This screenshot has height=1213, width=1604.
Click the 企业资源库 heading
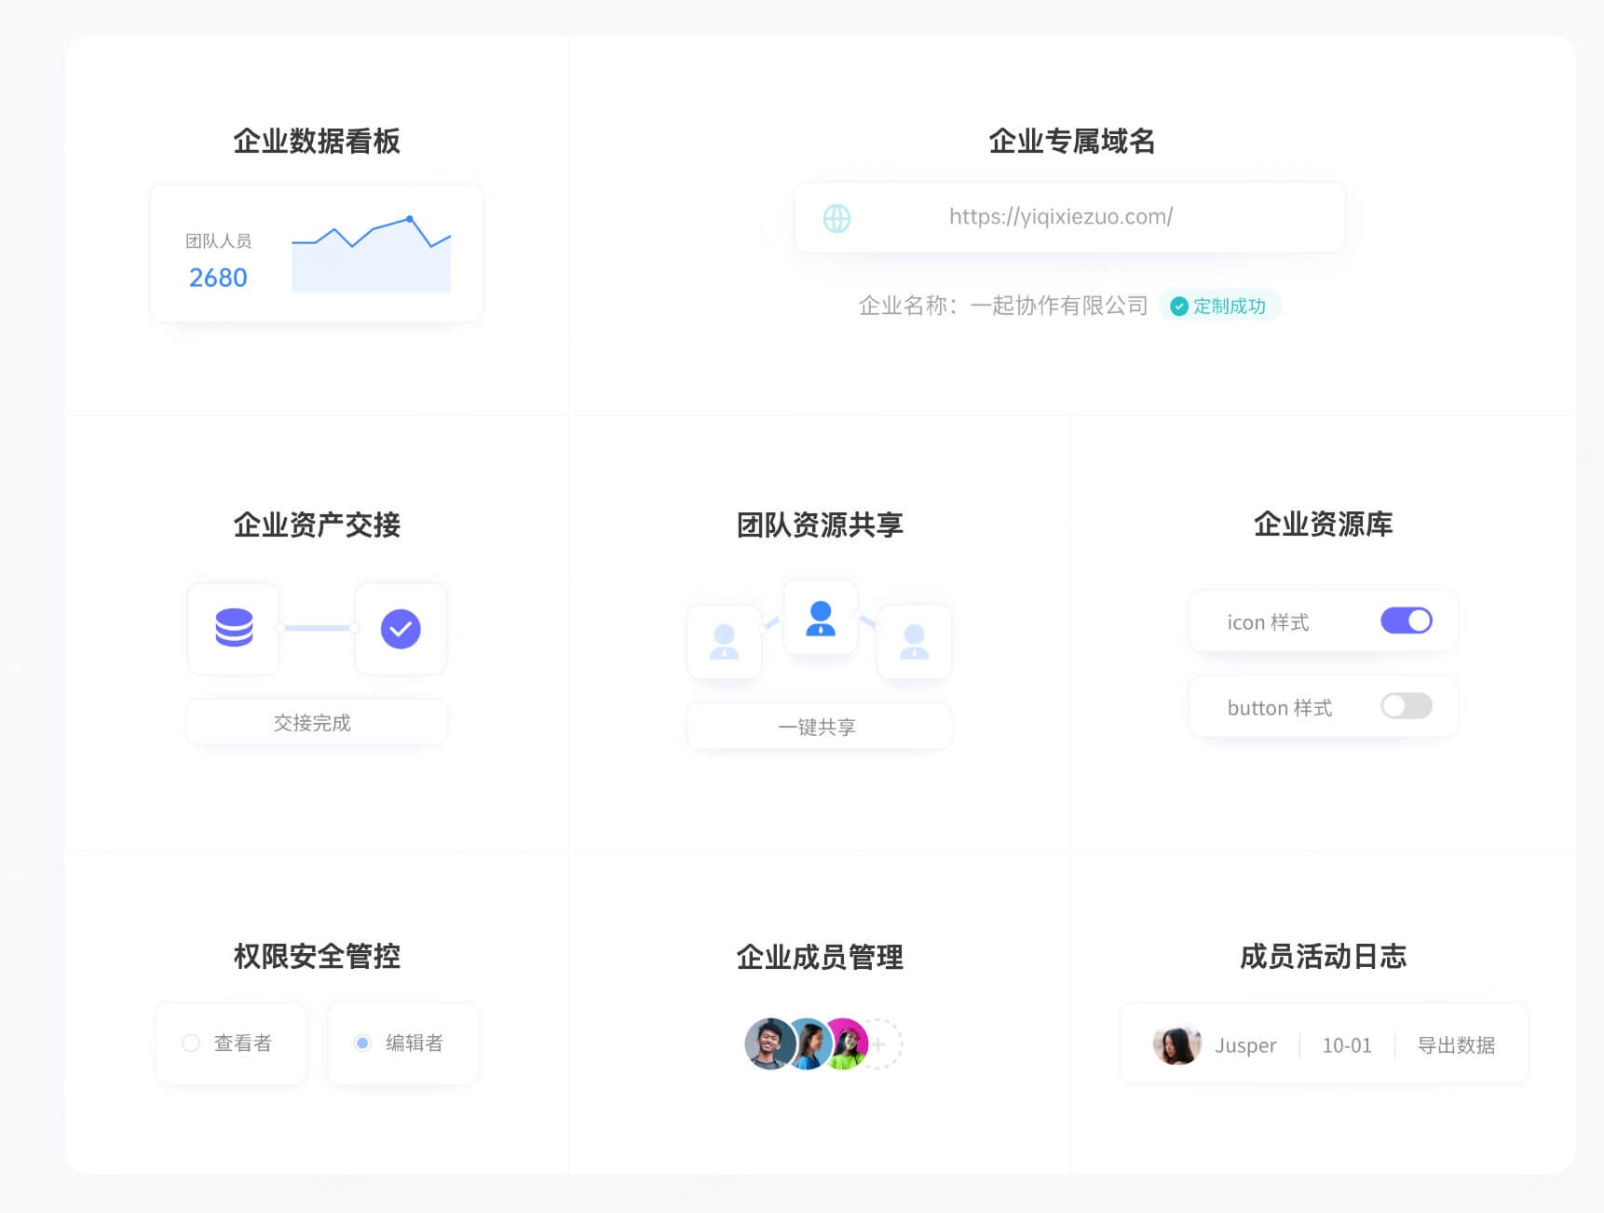(1323, 525)
